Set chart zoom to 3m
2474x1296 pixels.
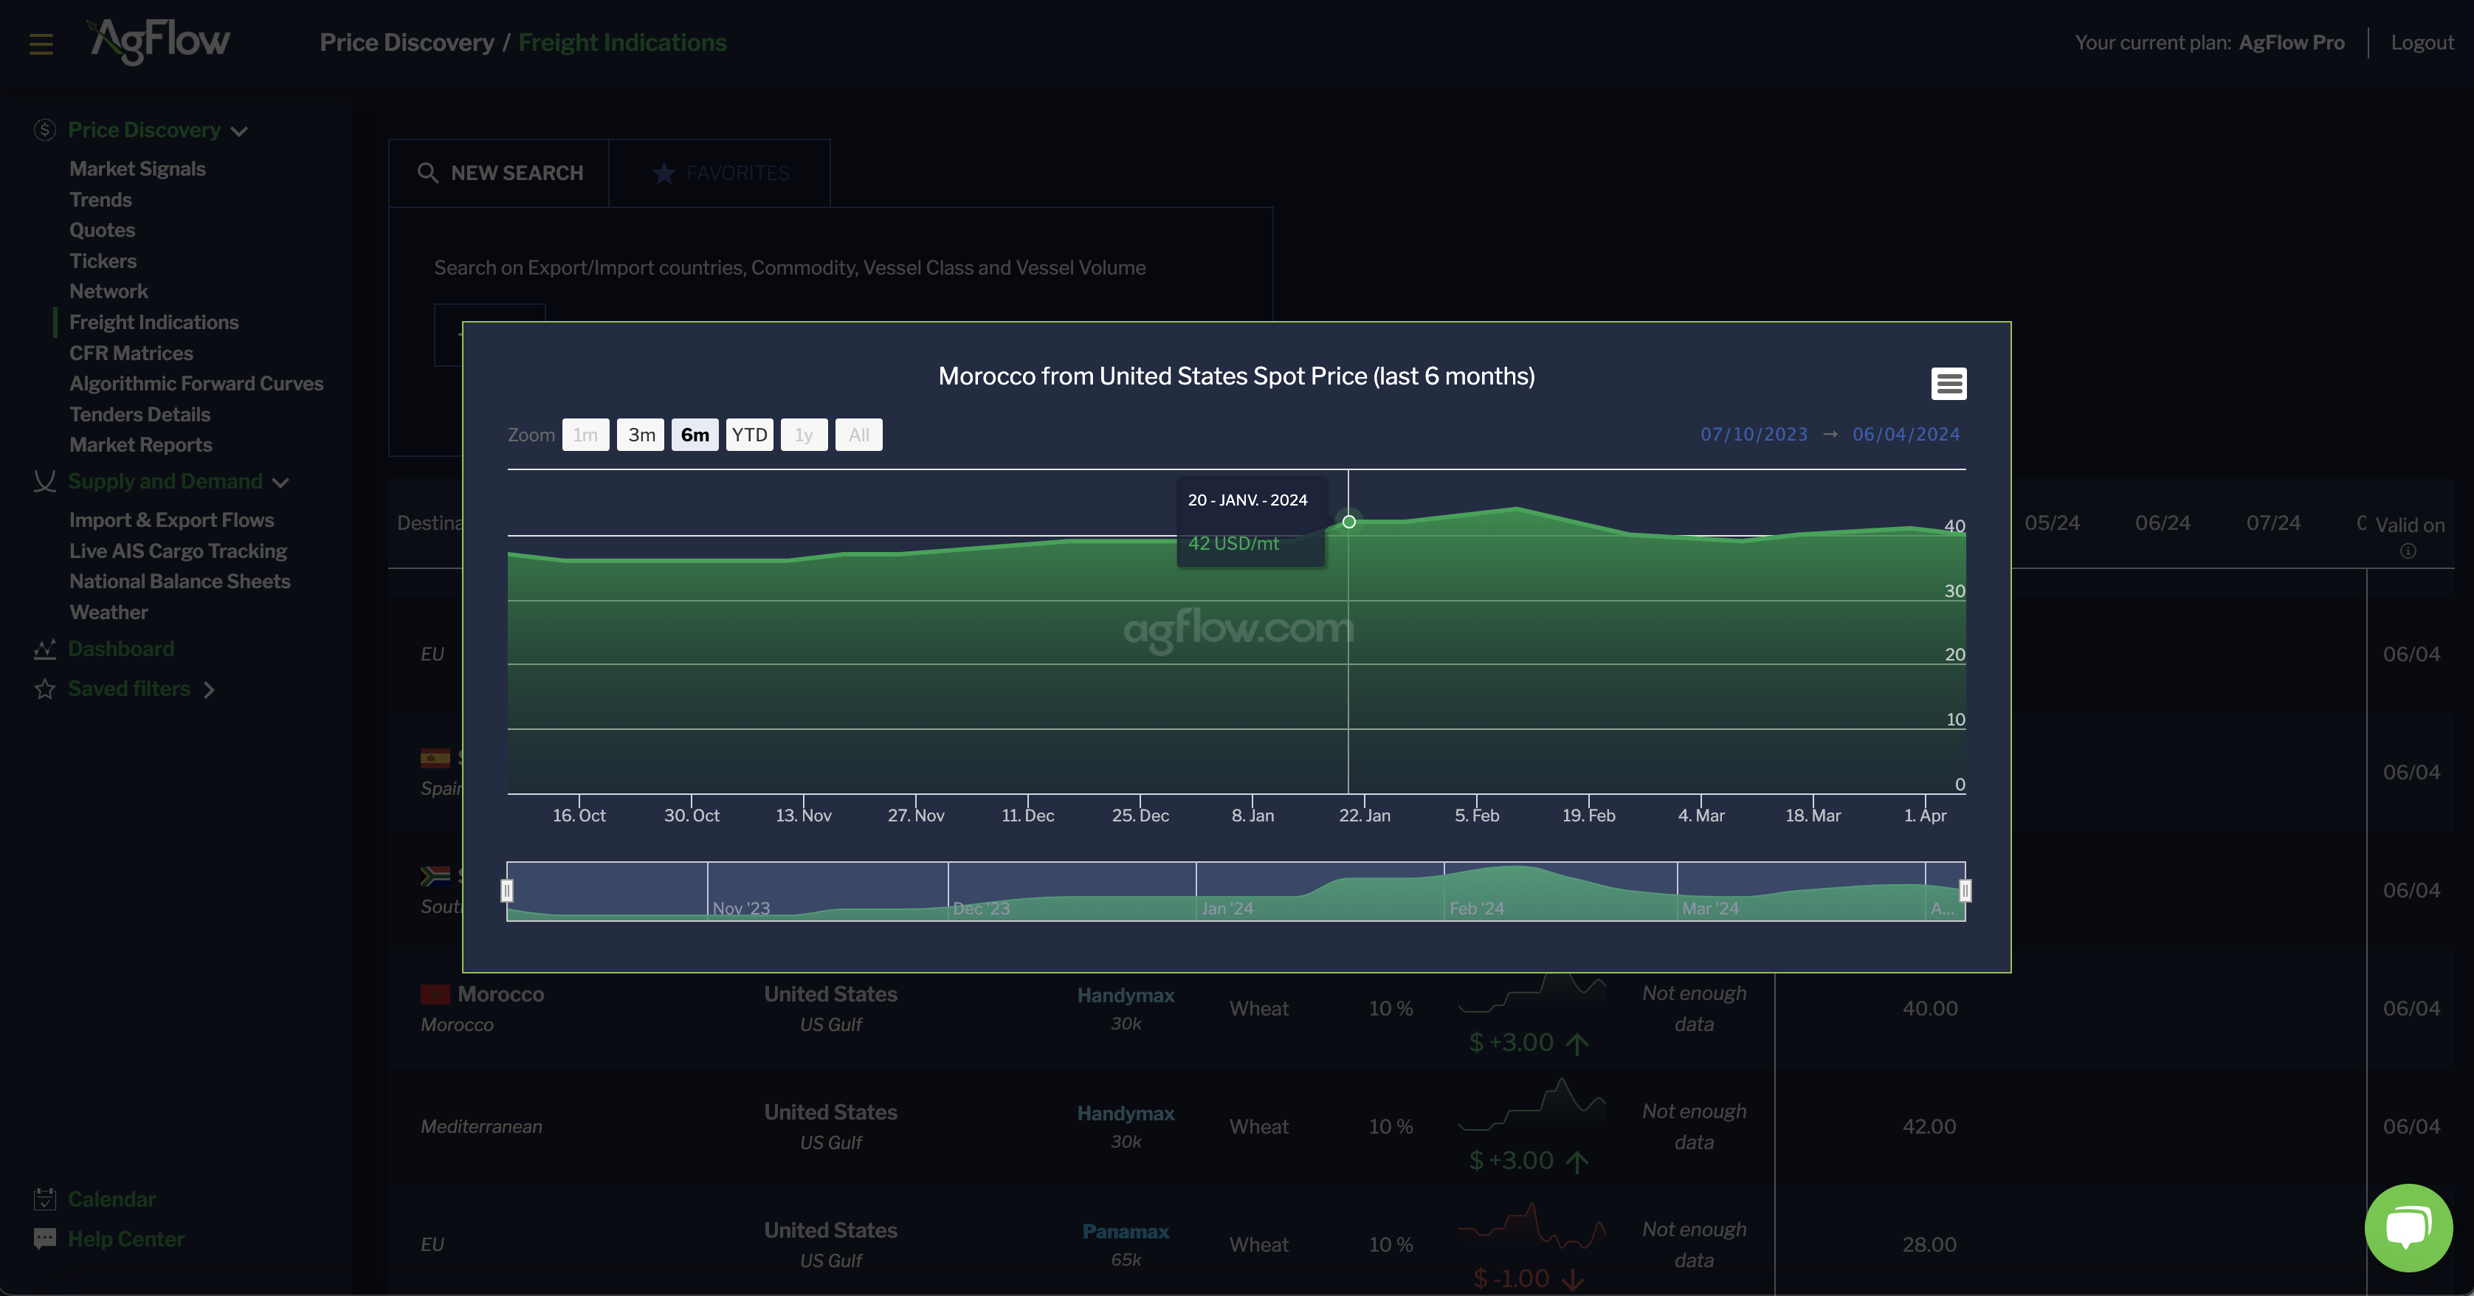pos(641,435)
